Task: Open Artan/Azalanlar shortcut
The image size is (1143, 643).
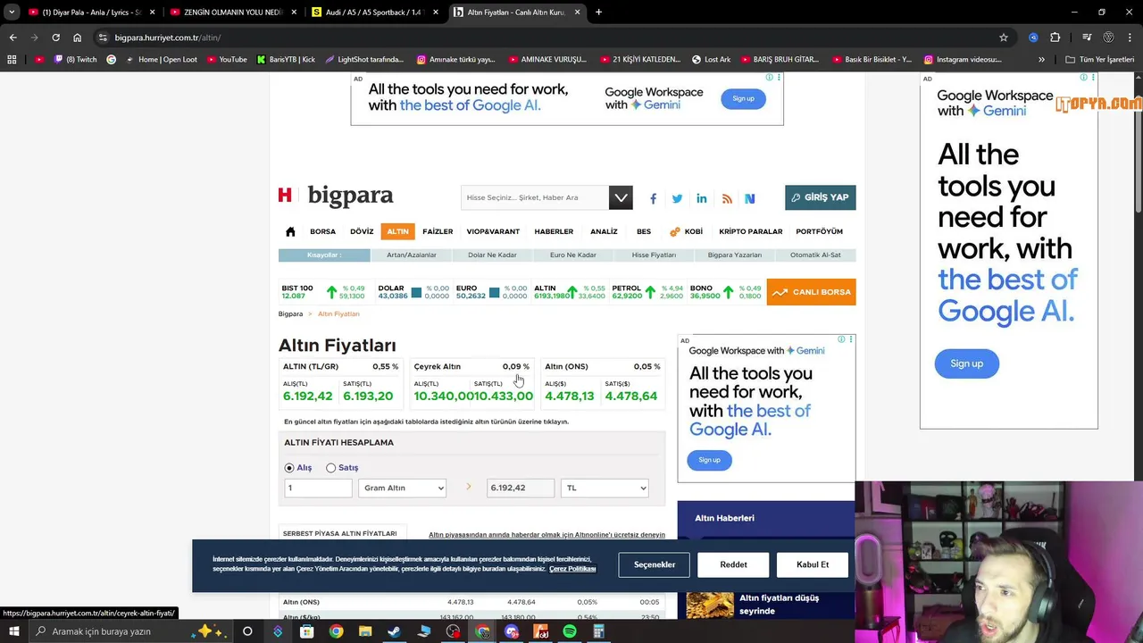Action: pyautogui.click(x=412, y=255)
